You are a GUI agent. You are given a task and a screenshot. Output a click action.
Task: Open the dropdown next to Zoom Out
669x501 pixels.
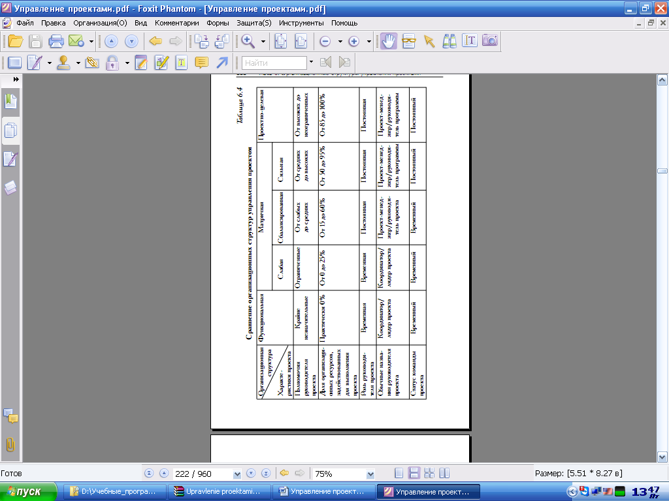(340, 41)
